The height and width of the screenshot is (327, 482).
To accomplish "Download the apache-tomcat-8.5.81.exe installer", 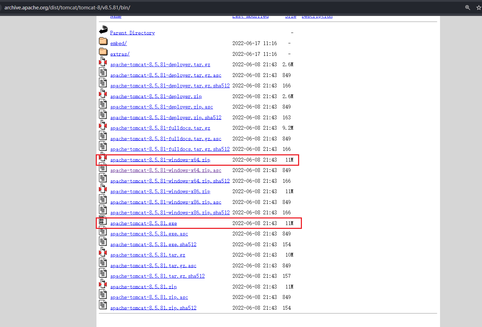I will [x=143, y=223].
